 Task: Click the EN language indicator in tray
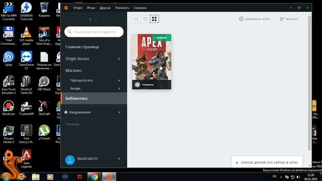(275, 176)
